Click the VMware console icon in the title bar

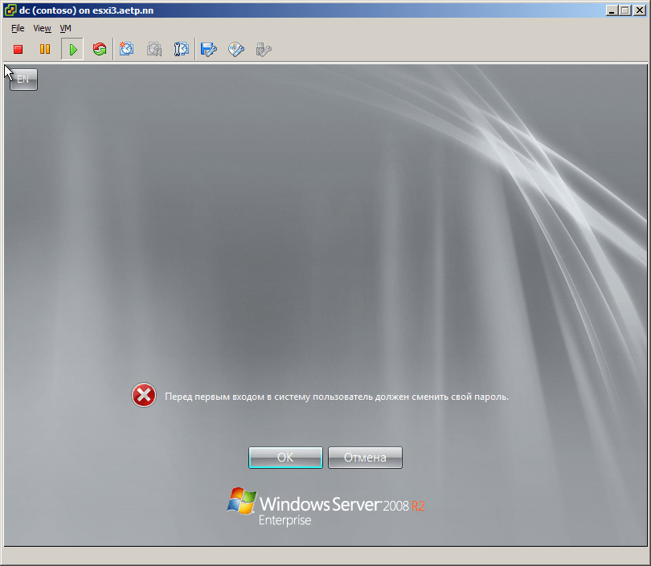(x=10, y=10)
